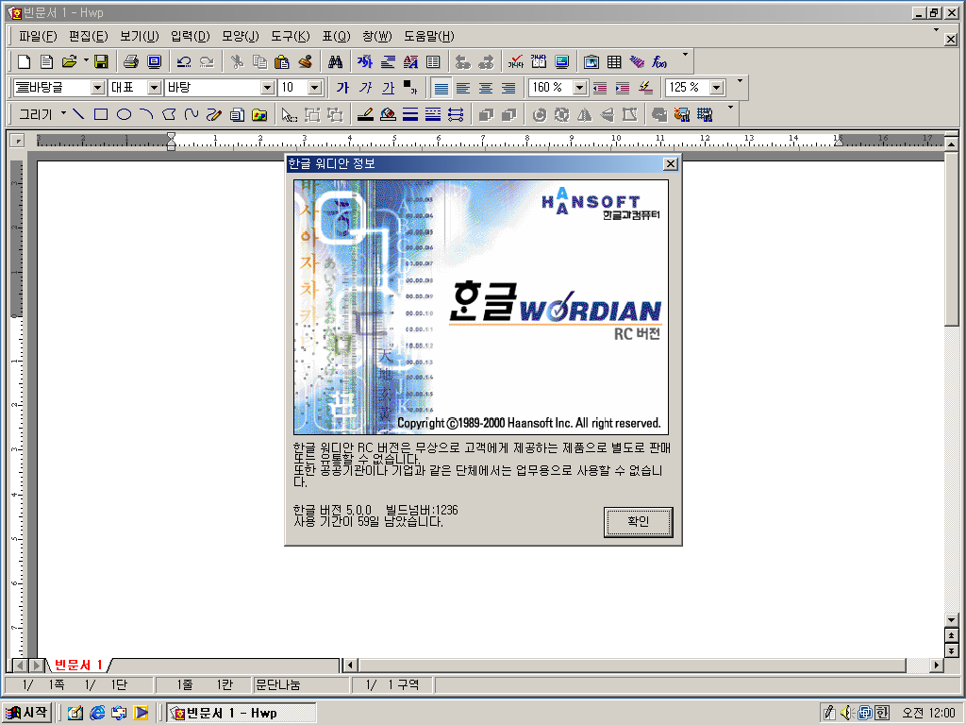Open the 바탕글 style dropdown
Image resolution: width=966 pixels, height=725 pixels.
[98, 88]
